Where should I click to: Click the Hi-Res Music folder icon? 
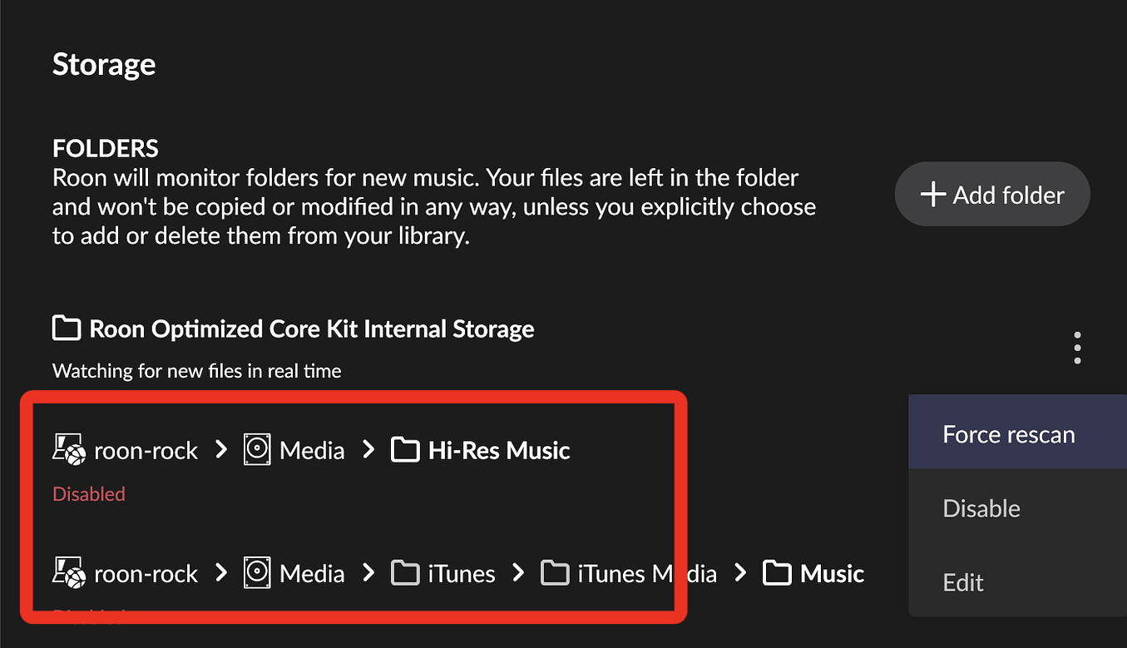click(x=405, y=451)
